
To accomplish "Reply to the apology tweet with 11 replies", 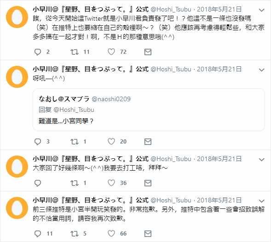I will [x=38, y=234].
